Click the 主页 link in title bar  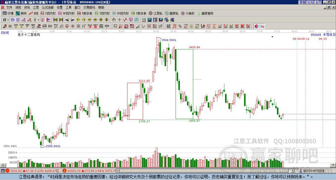tap(318, 2)
